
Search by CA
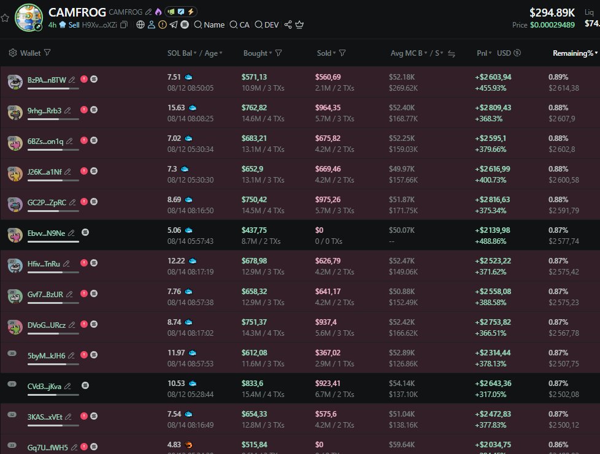point(239,25)
